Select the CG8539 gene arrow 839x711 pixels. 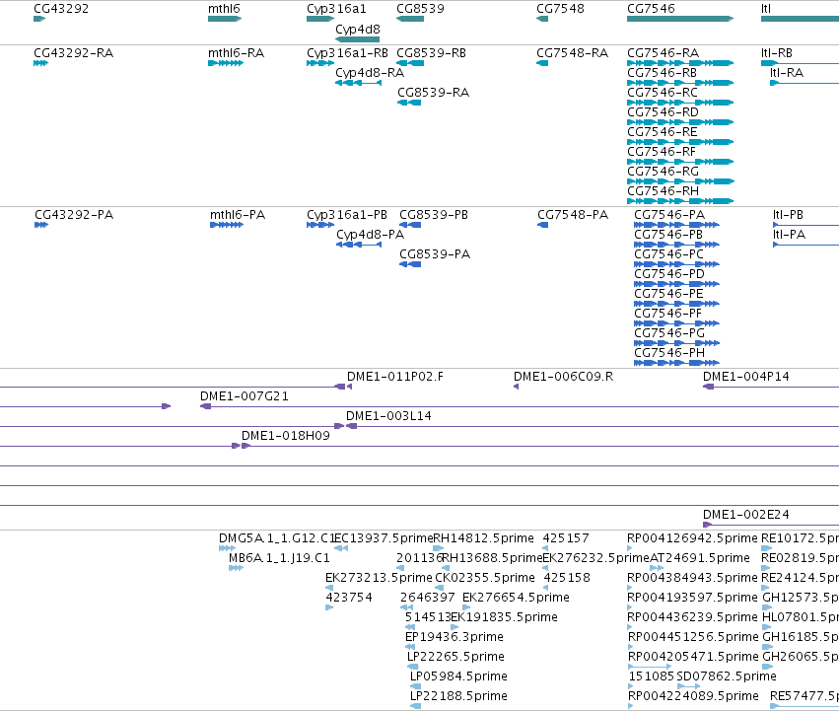410,19
